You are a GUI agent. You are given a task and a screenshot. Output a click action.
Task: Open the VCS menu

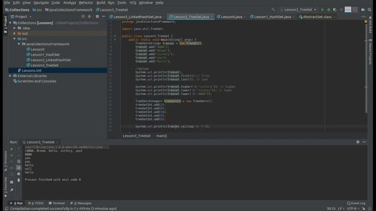[133, 2]
